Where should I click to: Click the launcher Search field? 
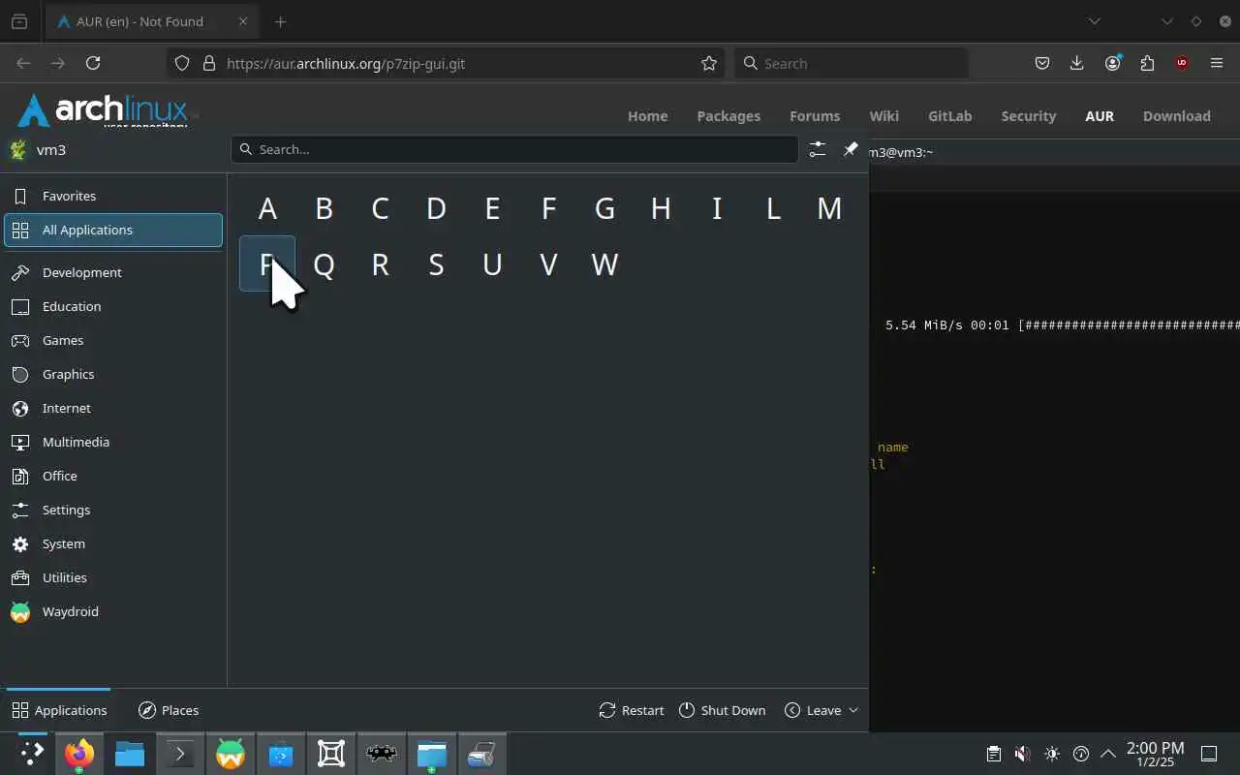point(514,149)
